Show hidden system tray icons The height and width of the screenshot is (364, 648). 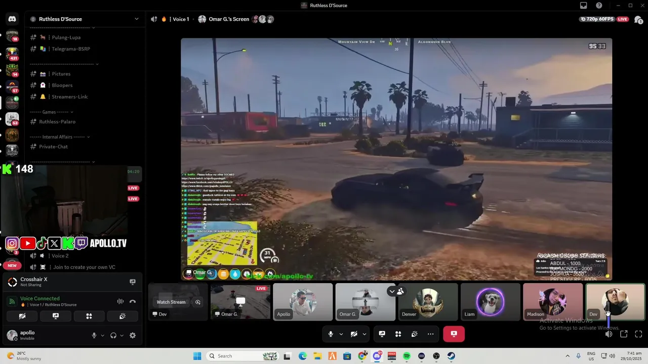tap(567, 356)
